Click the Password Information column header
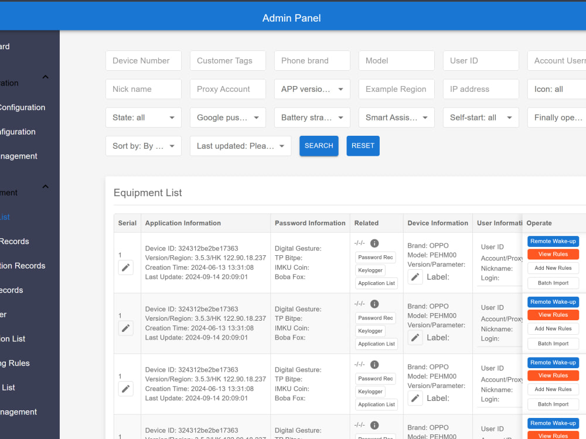Image resolution: width=586 pixels, height=439 pixels. pyautogui.click(x=310, y=223)
